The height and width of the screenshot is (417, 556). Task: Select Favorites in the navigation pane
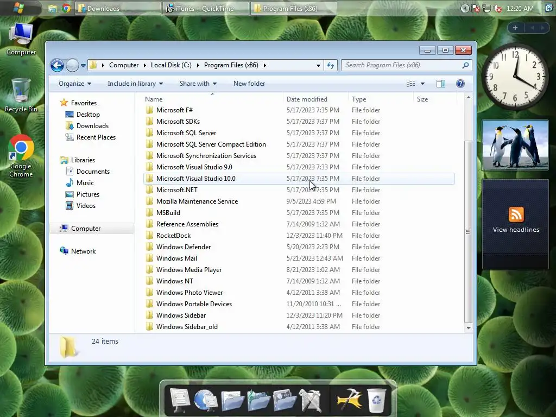[x=84, y=103]
